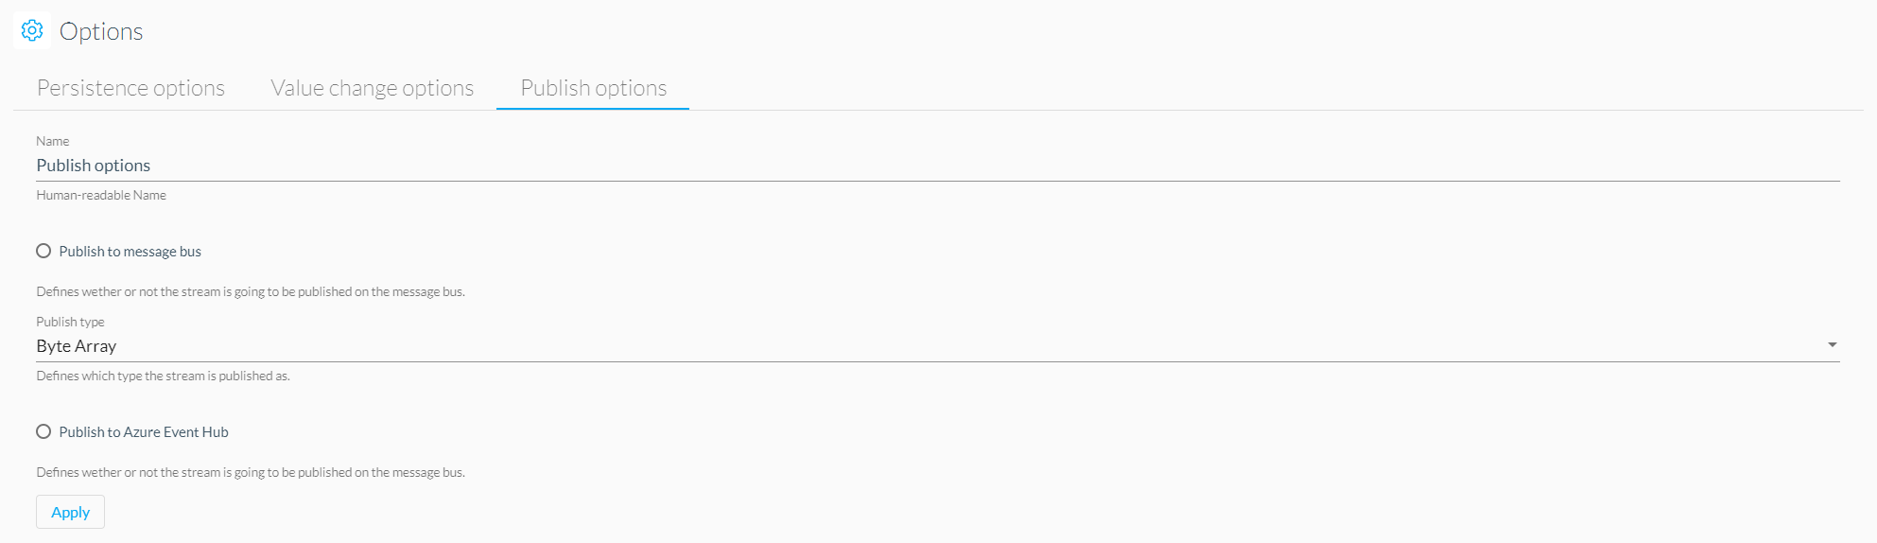The image size is (1877, 543).
Task: Apply the publish options
Action: coord(70,512)
